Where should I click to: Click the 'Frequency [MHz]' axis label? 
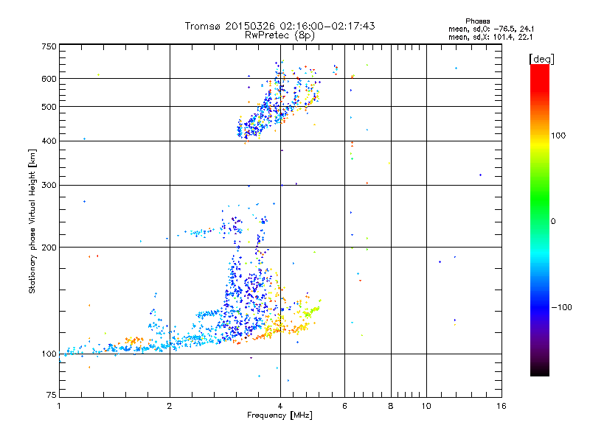[280, 415]
